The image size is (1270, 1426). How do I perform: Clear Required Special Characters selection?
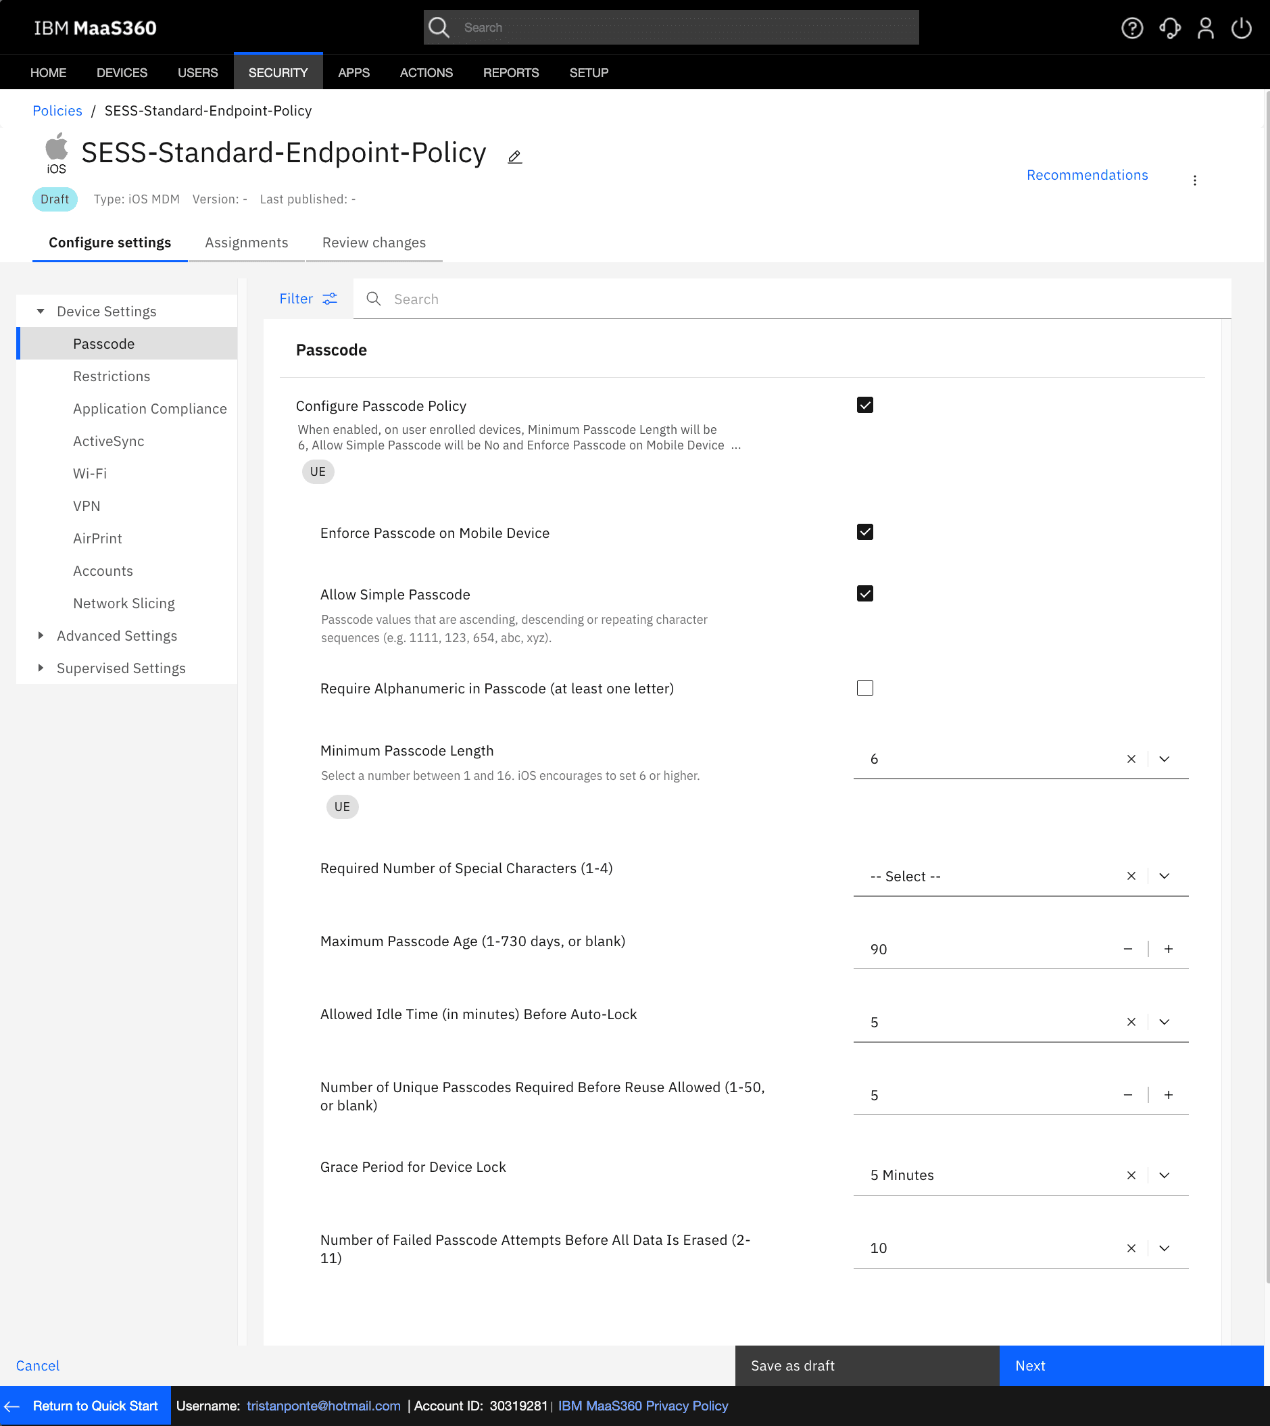[1131, 877]
